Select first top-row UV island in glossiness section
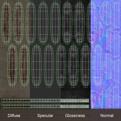 (x=67, y=23)
